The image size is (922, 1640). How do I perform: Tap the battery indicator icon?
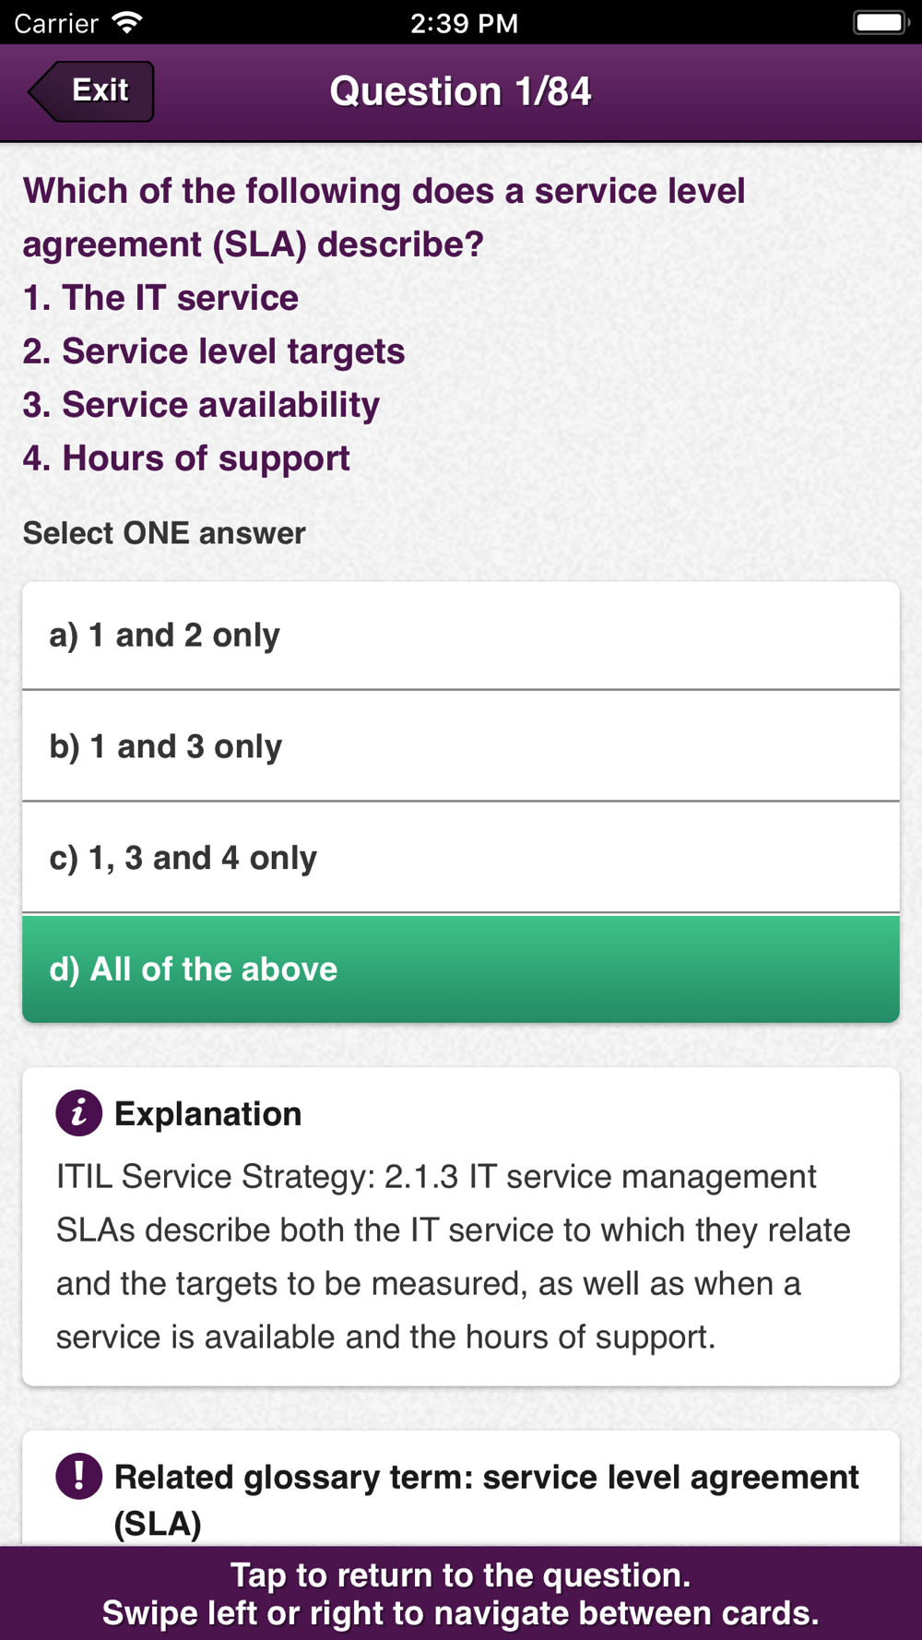pos(881,22)
